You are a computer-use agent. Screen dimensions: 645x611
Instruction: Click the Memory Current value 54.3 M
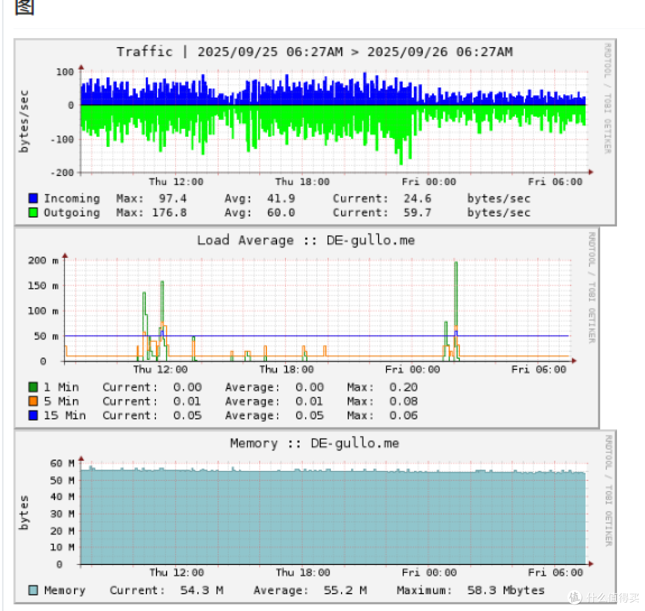(202, 591)
